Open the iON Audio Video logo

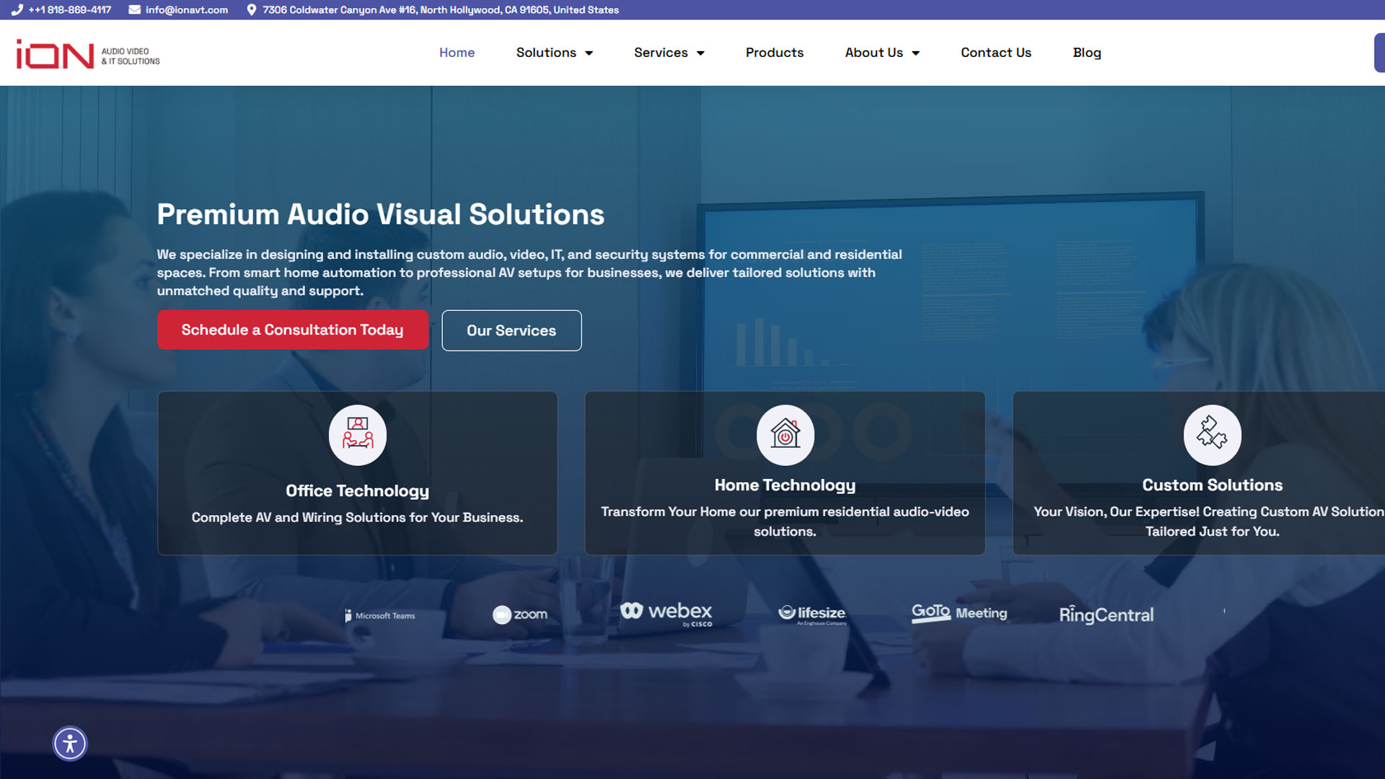88,54
